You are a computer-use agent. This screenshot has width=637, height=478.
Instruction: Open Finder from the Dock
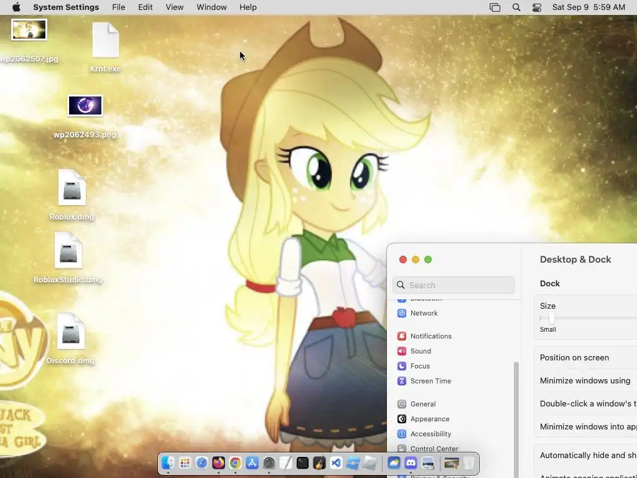click(168, 462)
